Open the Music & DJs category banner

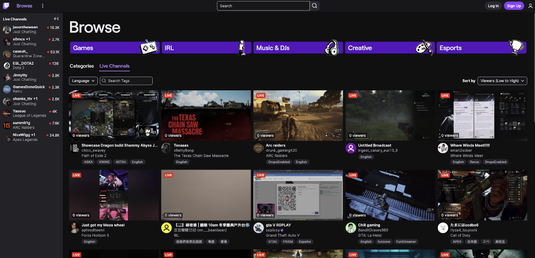tap(298, 48)
